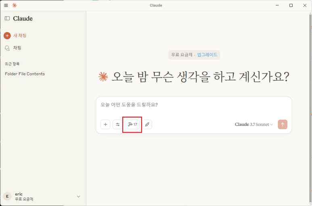Open the Claude 3.7 Sonnet model selector
312x206 pixels.
(x=254, y=124)
